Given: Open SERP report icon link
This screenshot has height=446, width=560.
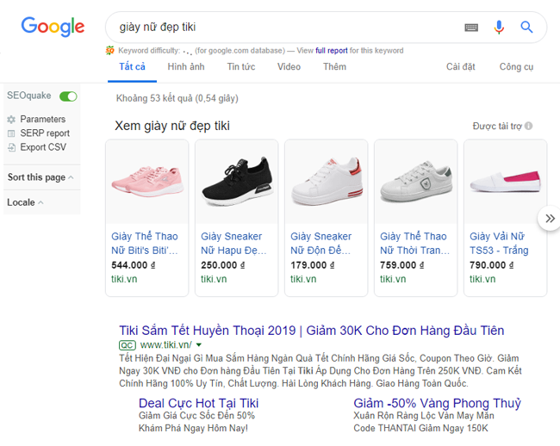Looking at the screenshot, I should (11, 133).
